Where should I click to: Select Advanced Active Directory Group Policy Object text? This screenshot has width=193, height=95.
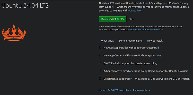146,71
